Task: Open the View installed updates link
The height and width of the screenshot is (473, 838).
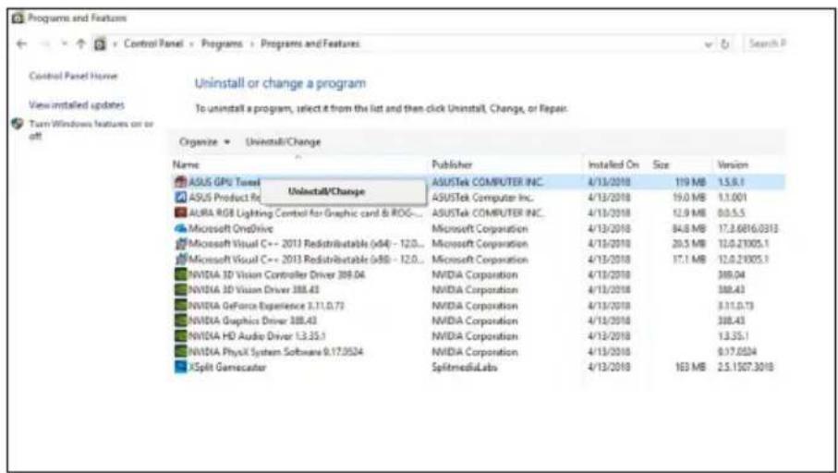Action: pos(77,104)
